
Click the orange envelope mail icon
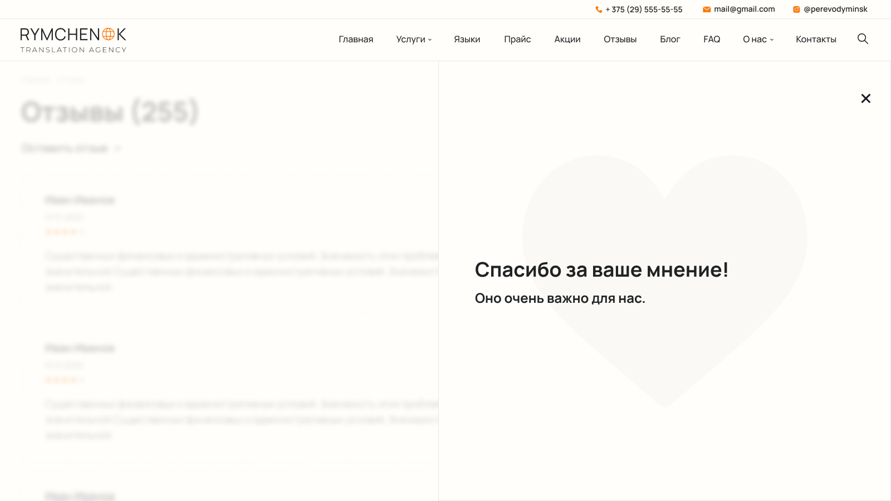click(x=707, y=9)
